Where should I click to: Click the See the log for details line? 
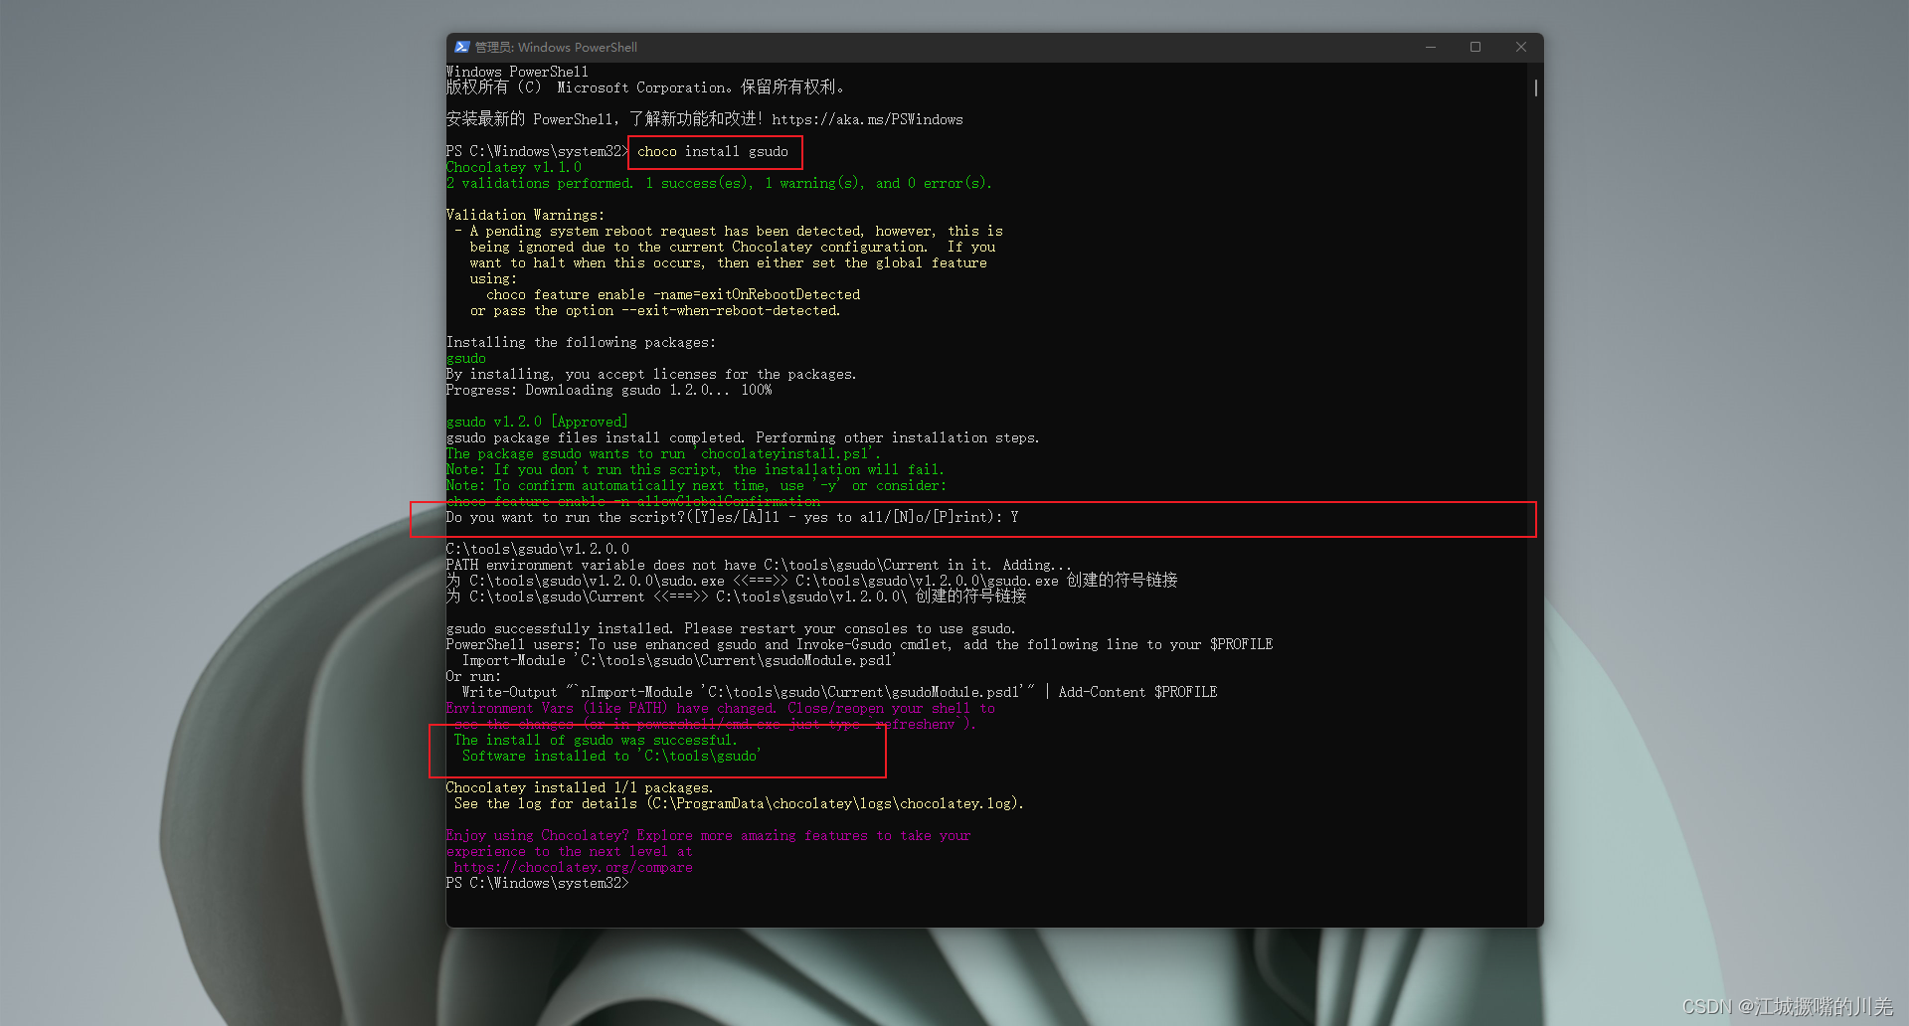(x=739, y=803)
